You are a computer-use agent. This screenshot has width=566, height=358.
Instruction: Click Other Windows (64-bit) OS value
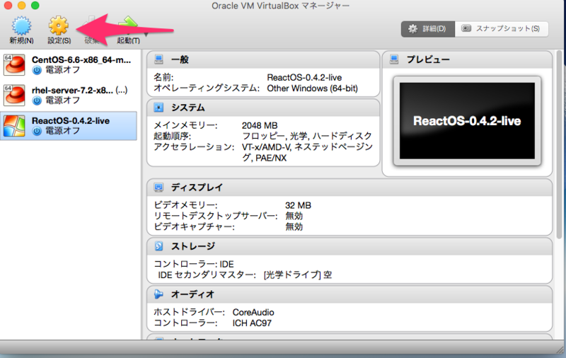[312, 88]
